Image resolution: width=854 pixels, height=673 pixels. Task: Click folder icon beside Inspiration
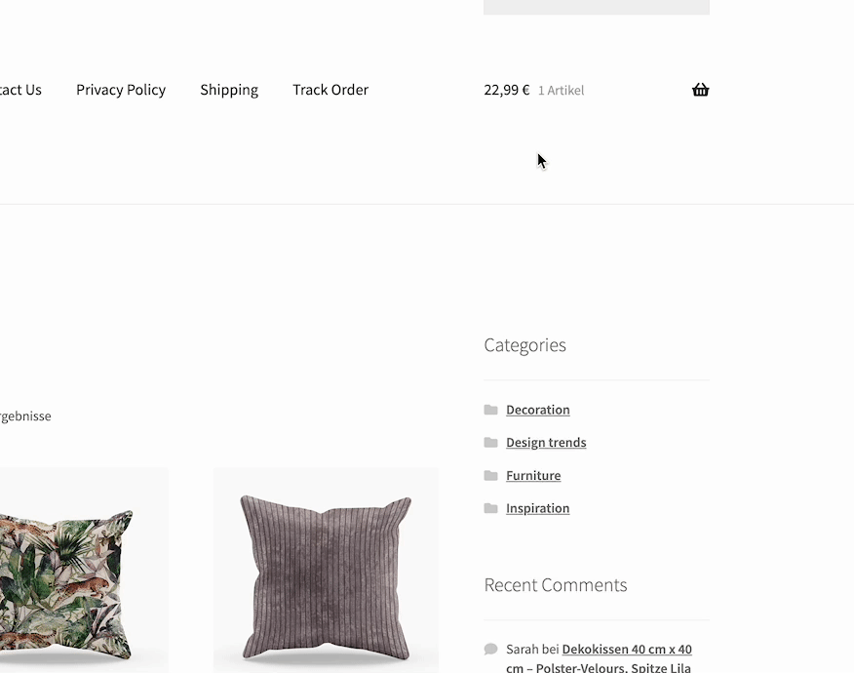tap(490, 508)
